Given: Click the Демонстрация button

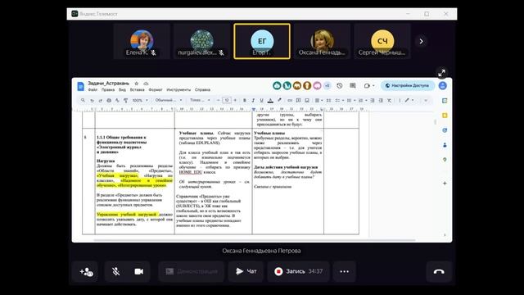Looking at the screenshot, I should [192, 271].
